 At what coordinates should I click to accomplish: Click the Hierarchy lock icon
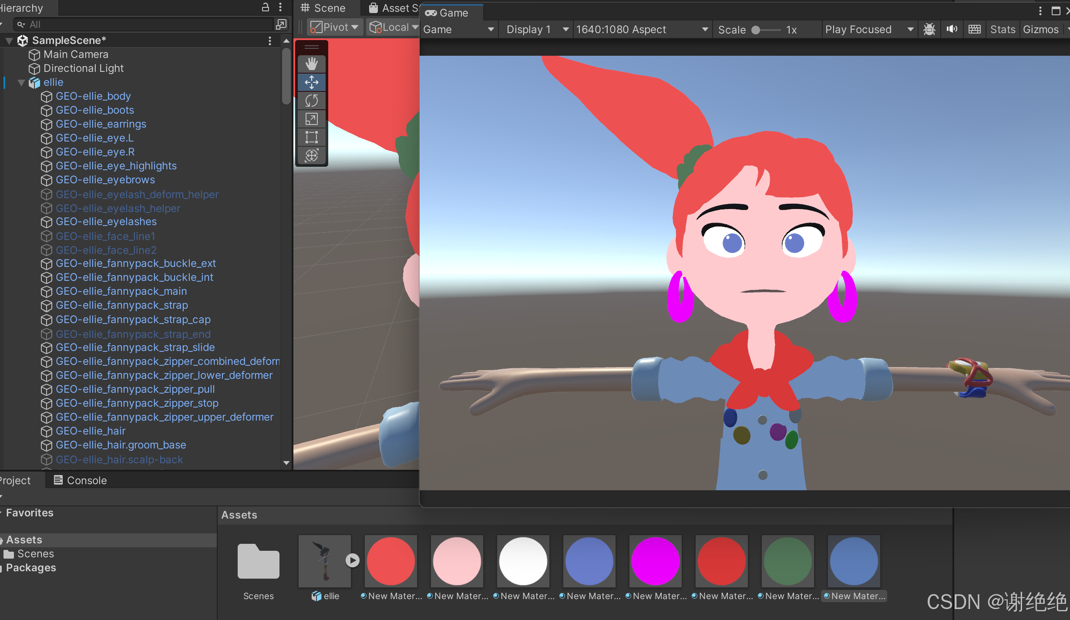265,7
